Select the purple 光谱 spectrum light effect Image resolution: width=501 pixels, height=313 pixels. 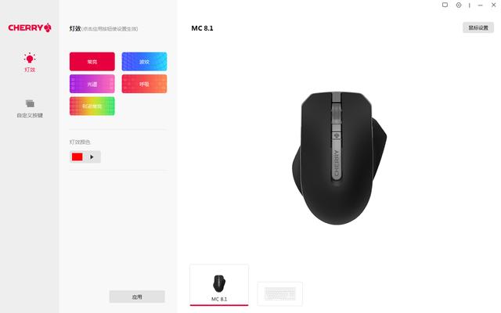click(92, 84)
